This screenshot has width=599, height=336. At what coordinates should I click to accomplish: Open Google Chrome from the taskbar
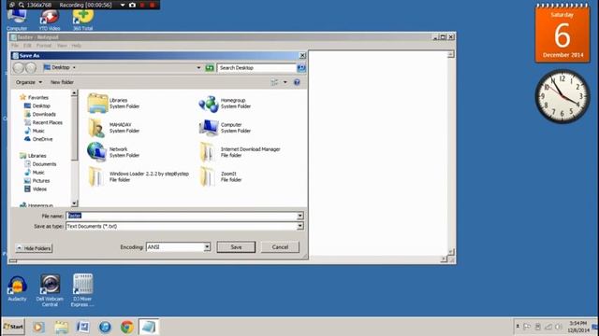(x=127, y=327)
